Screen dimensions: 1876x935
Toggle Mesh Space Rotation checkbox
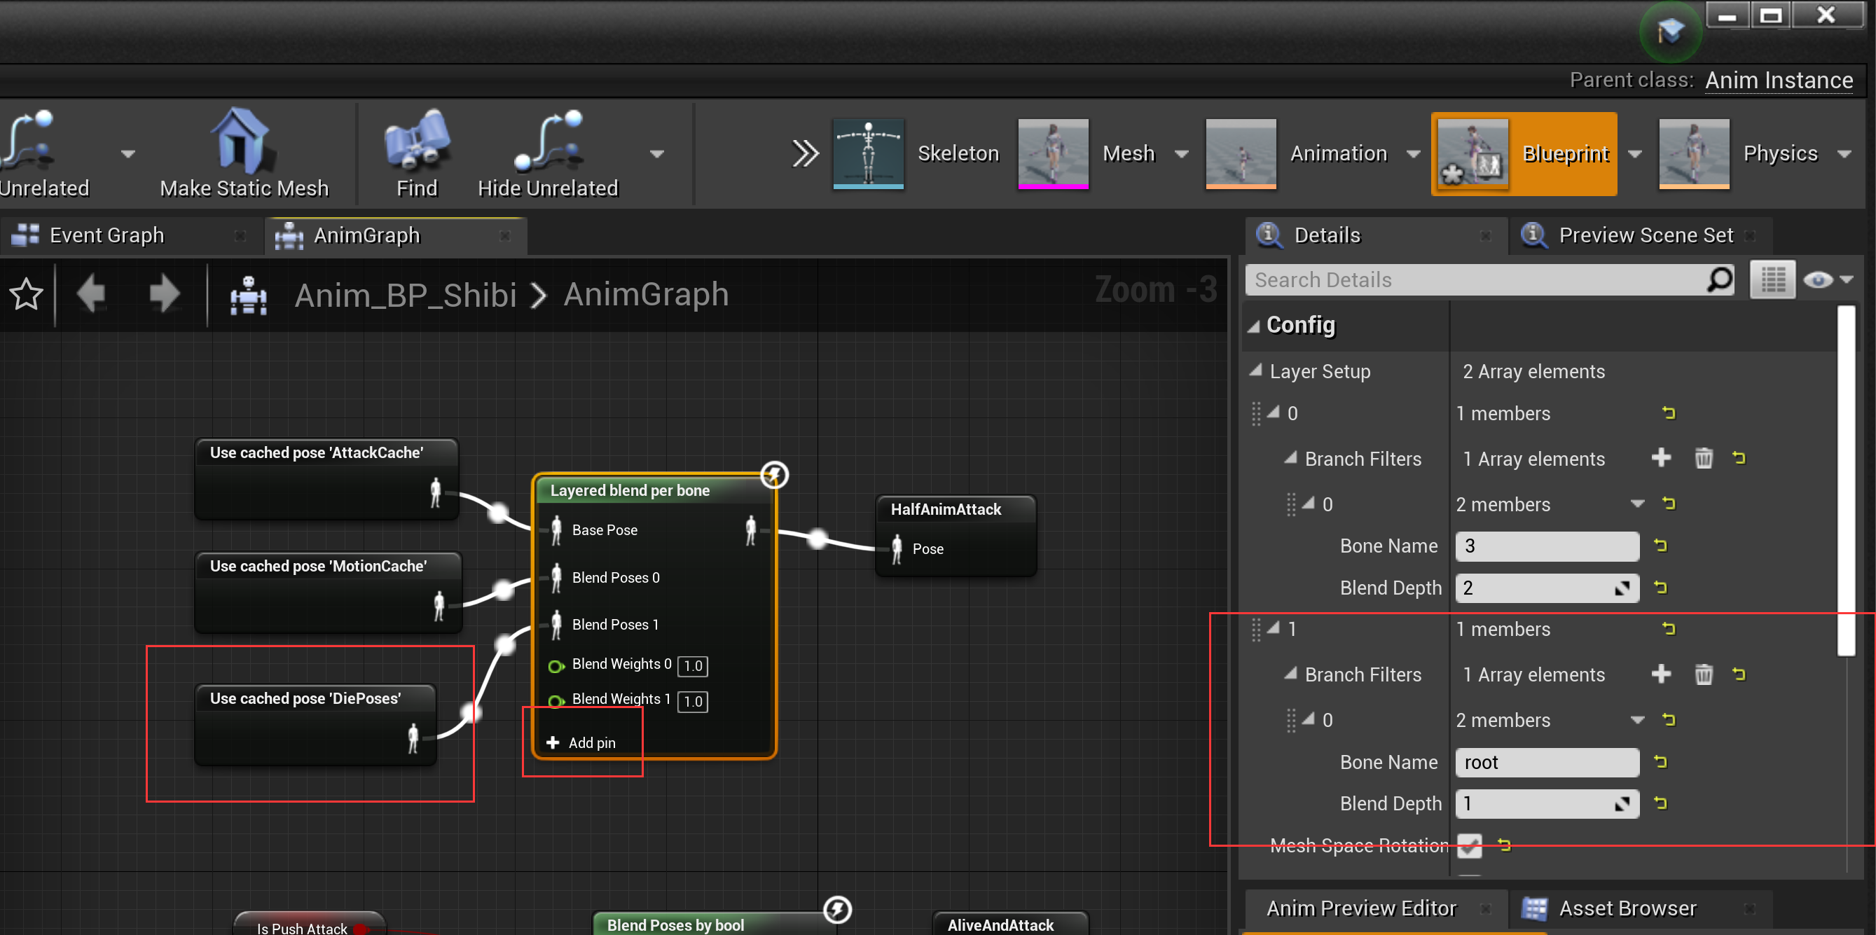click(1469, 845)
